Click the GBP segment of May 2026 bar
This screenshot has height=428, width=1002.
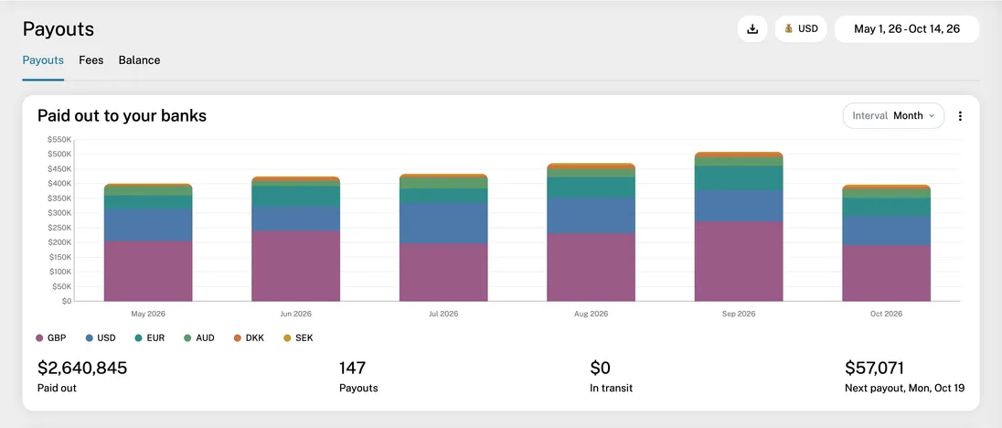click(148, 271)
